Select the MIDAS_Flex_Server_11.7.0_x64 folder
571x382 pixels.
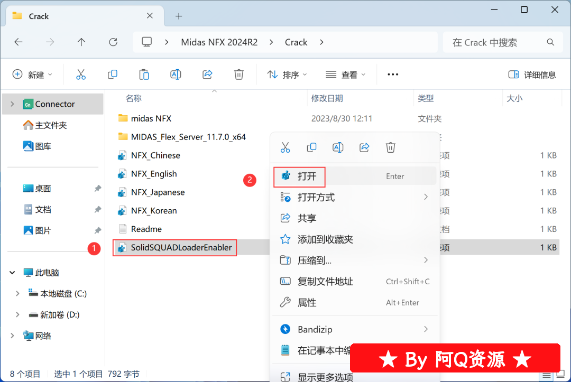tap(188, 137)
